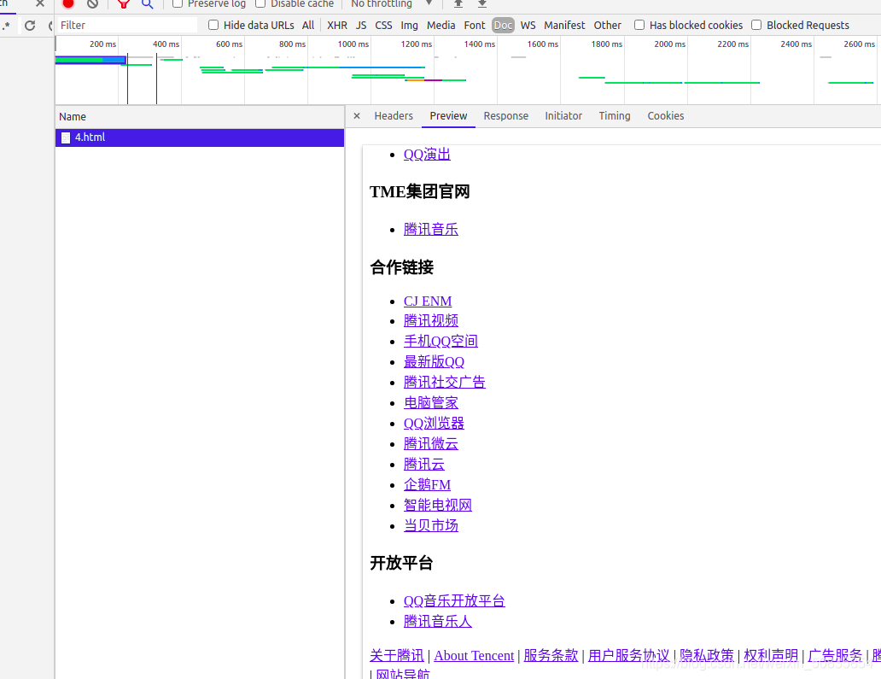The height and width of the screenshot is (679, 881).
Task: Import HAR file with upload arrow
Action: [x=458, y=3]
